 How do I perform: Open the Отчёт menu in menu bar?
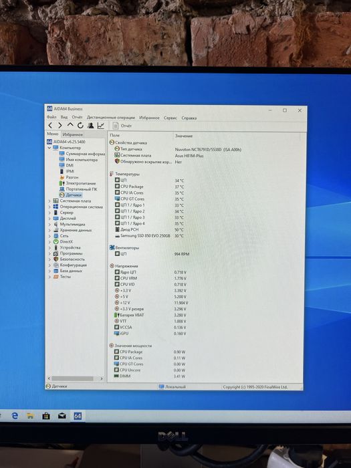77,117
